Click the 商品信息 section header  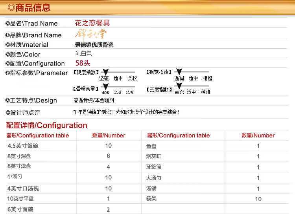click(x=29, y=8)
